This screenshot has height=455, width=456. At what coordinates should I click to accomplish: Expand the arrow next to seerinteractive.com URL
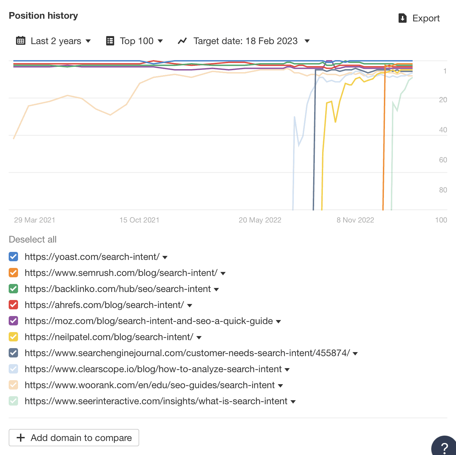pos(293,402)
